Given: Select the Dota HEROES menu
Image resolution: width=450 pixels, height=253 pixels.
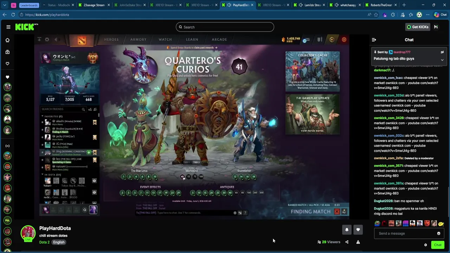Looking at the screenshot, I should (111, 39).
